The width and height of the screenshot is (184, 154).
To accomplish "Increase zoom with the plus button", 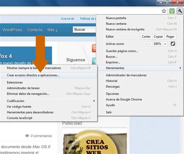I will tap(165, 44).
